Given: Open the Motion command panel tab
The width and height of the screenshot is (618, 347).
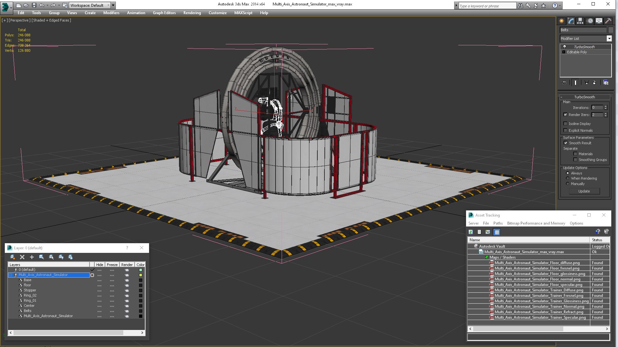Looking at the screenshot, I should coord(590,21).
